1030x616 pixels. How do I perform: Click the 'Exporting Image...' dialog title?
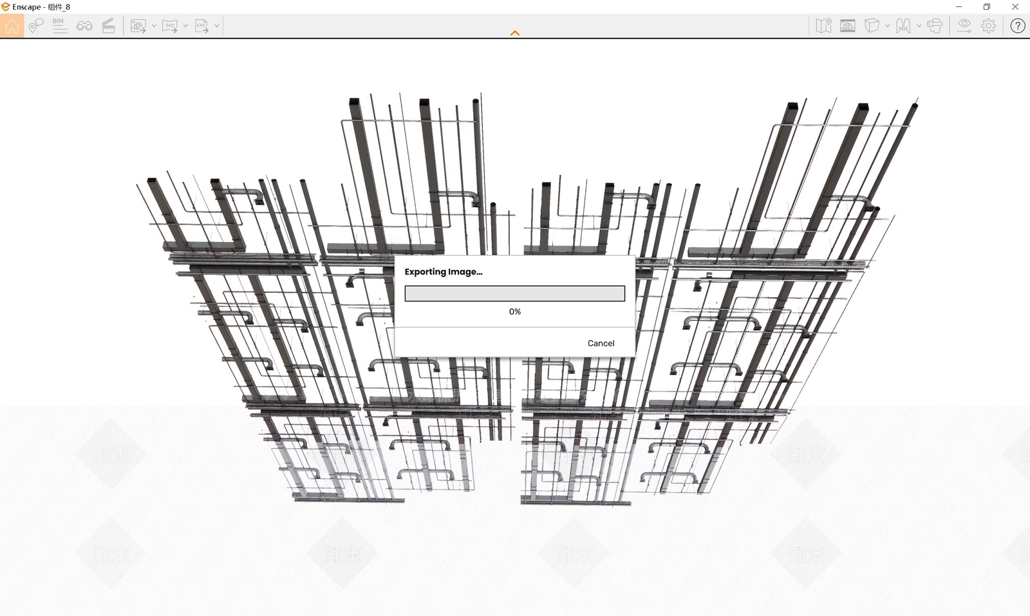pyautogui.click(x=444, y=271)
